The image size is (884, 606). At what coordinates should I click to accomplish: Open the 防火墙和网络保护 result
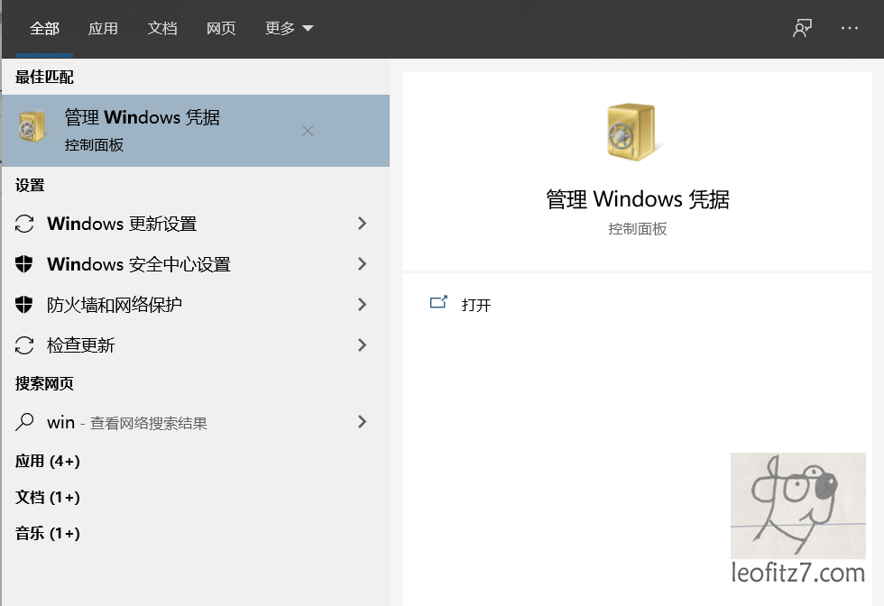coord(196,305)
